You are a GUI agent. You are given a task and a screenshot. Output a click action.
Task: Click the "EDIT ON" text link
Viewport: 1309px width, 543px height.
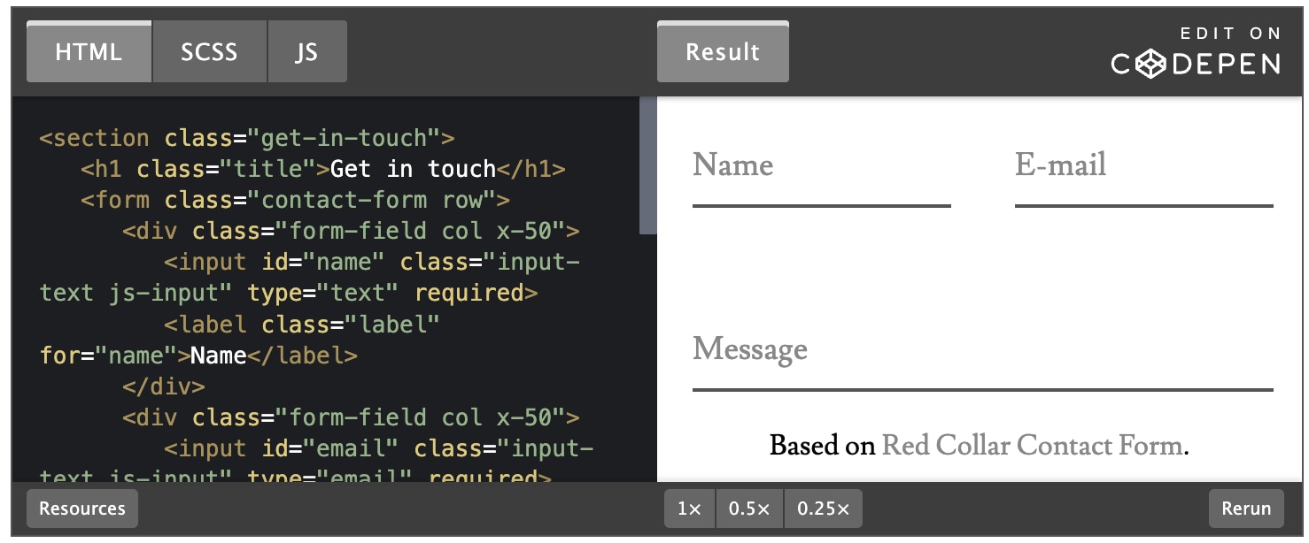[x=1230, y=34]
